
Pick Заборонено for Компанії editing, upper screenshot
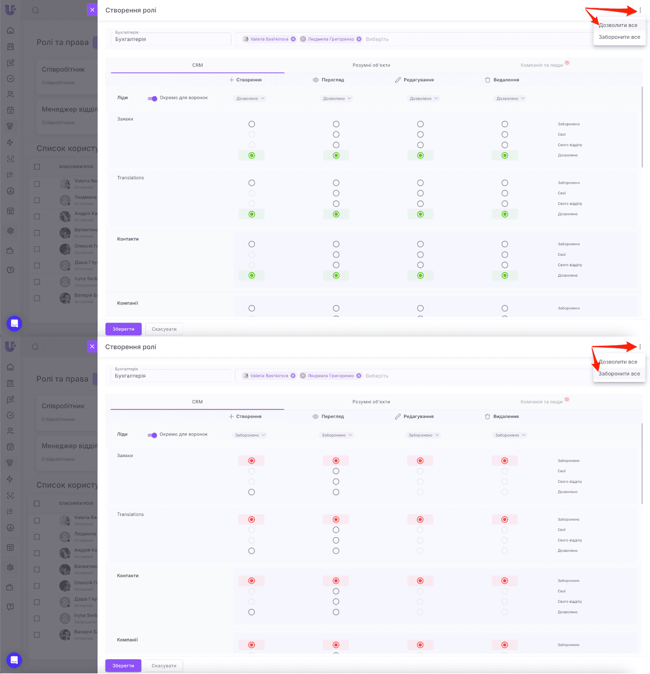click(421, 308)
